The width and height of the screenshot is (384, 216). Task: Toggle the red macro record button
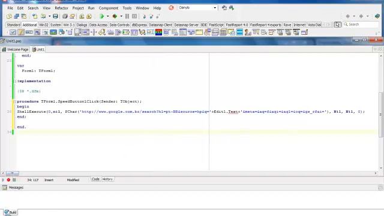coord(8,180)
